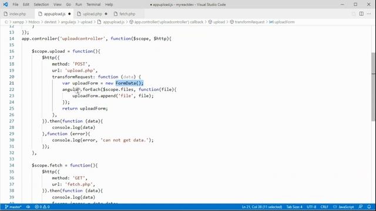Click uploadForm.append call on line 23

click(x=113, y=96)
